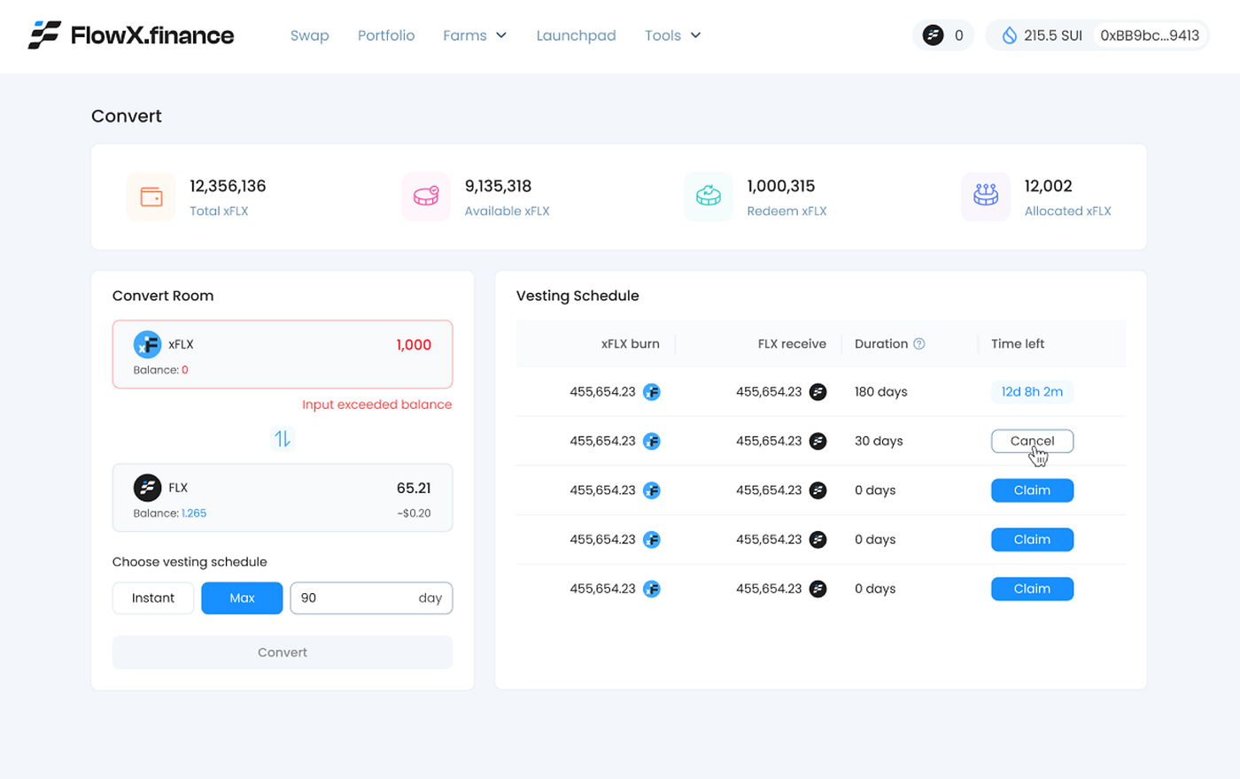
Task: Swap direction with the up-down arrows icon
Action: [x=283, y=438]
